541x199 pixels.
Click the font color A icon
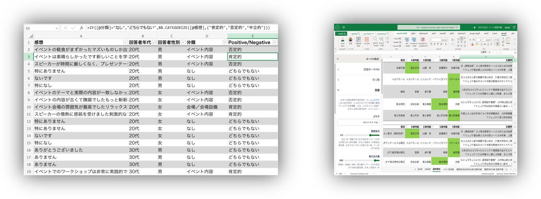(472, 44)
